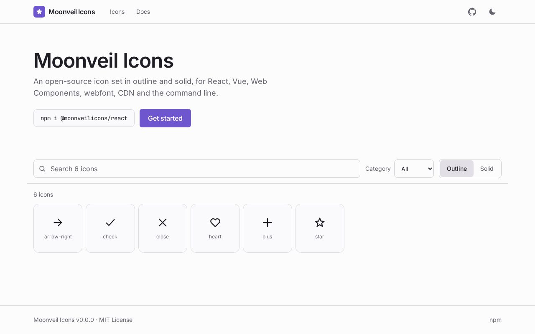The image size is (535, 334).
Task: Open the arrow-right icon card
Action: [x=58, y=228]
